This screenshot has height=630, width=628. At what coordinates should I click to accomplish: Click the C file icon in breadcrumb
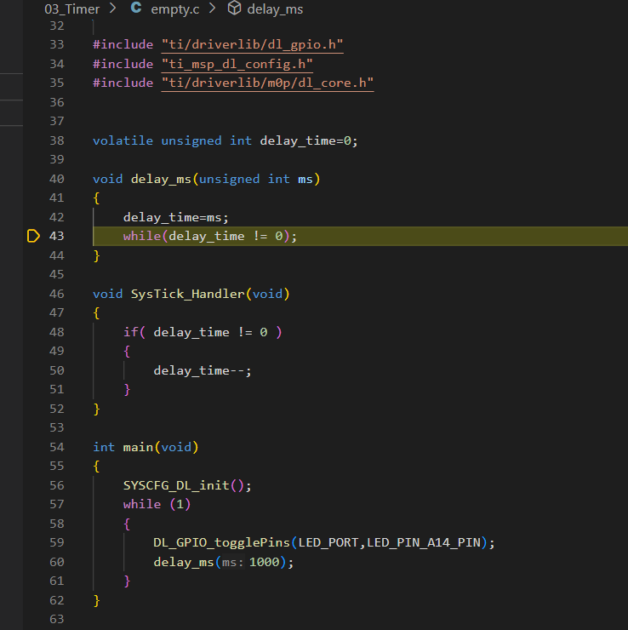136,8
